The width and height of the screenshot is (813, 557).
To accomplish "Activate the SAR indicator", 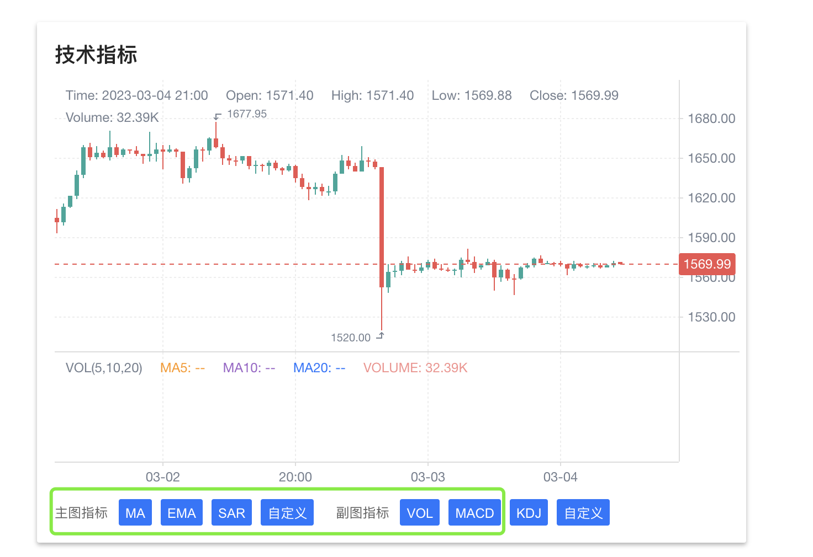I will (x=231, y=512).
